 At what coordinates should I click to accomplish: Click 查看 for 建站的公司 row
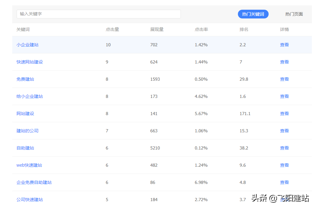pyautogui.click(x=285, y=131)
